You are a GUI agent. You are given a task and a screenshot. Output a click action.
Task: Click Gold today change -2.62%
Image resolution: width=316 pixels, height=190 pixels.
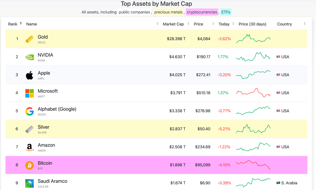[x=224, y=39]
